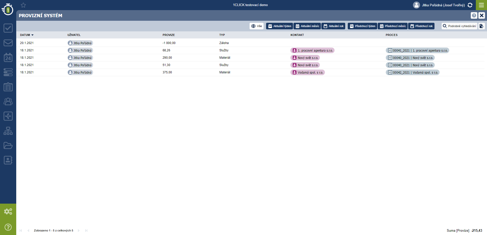
Task: Open the mail envelope sidebar icon
Action: point(8,43)
